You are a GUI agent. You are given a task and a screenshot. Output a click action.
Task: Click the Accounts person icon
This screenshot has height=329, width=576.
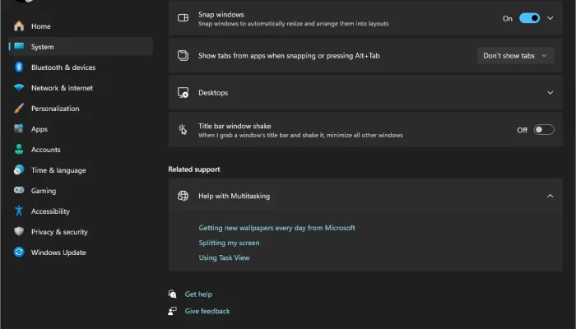coord(19,150)
